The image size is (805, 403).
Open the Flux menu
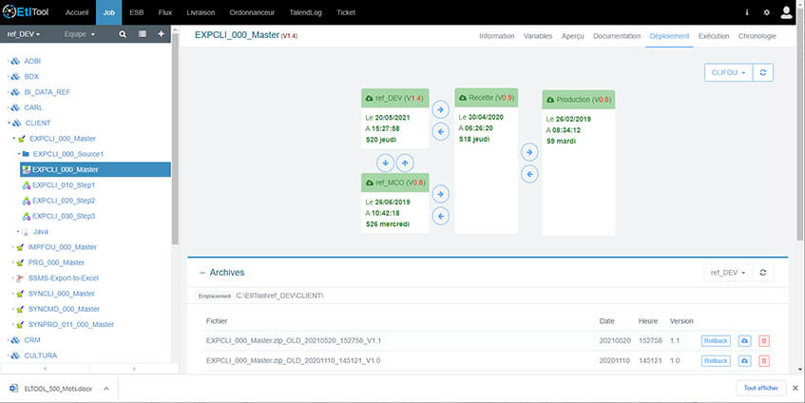pos(165,12)
